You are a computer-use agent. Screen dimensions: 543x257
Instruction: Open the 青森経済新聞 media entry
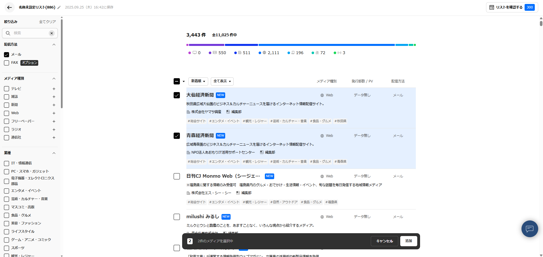click(x=200, y=135)
